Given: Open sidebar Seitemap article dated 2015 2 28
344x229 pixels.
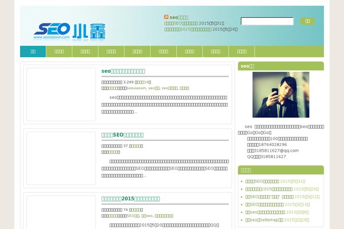Looking at the screenshot, I should click(264, 220).
